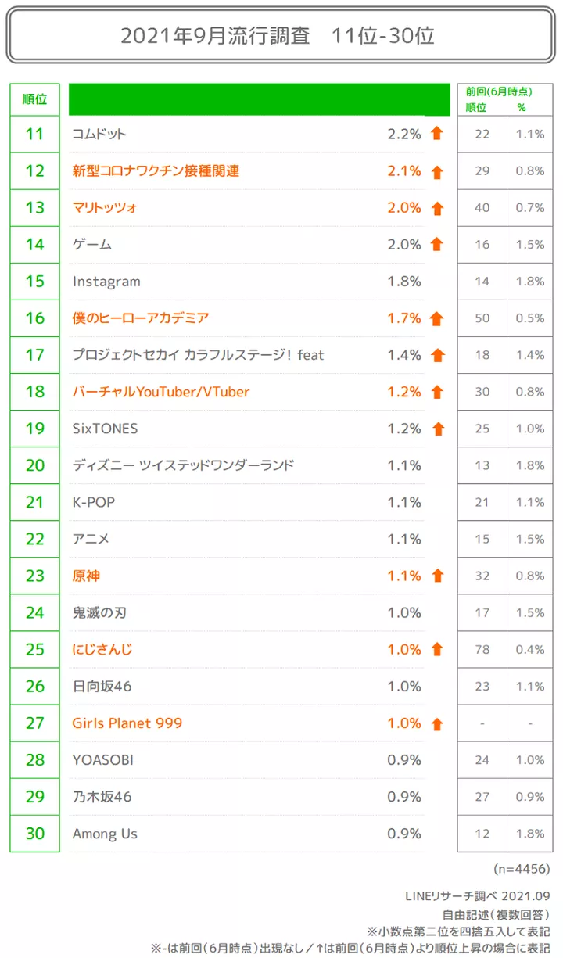The height and width of the screenshot is (958, 563).
Task: Click the rising arrow beside にじさんじ
Action: (437, 649)
